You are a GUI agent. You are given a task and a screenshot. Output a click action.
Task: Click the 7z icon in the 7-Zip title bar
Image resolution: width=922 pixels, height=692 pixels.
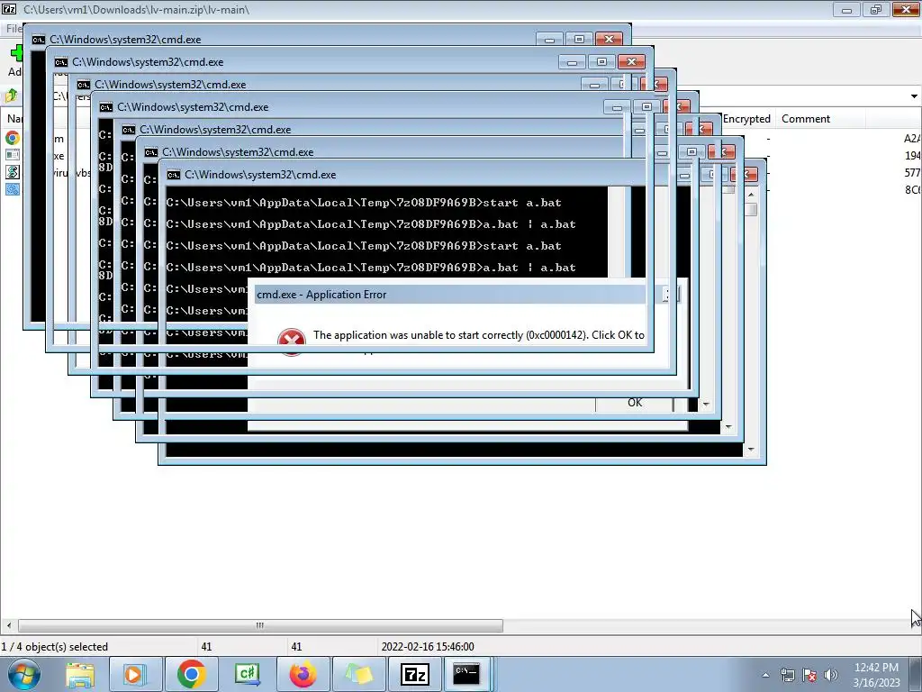[x=9, y=9]
